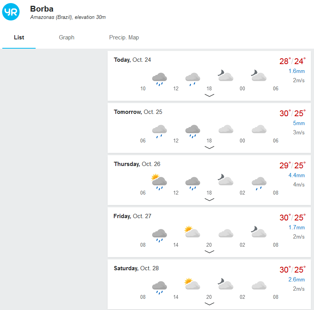The height and width of the screenshot is (310, 314).
Task: Click the Borba location heading
Action: point(42,9)
